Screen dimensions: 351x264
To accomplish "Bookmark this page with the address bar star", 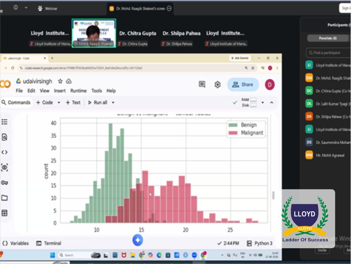I will point(253,68).
